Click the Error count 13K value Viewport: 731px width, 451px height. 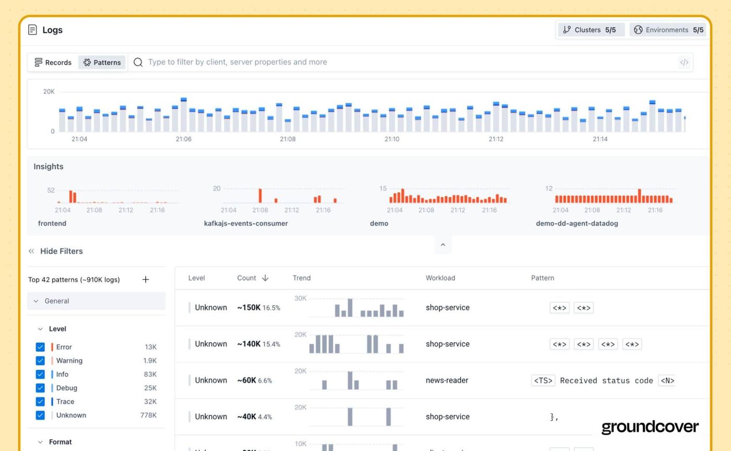click(150, 347)
